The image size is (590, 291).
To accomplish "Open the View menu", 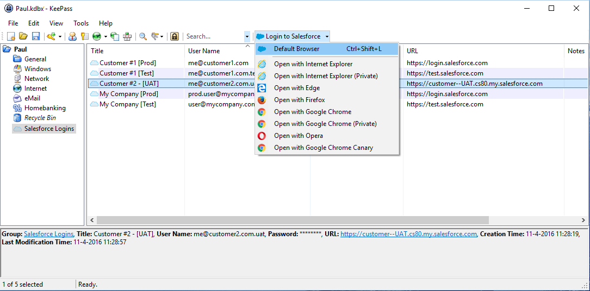I will pos(57,23).
